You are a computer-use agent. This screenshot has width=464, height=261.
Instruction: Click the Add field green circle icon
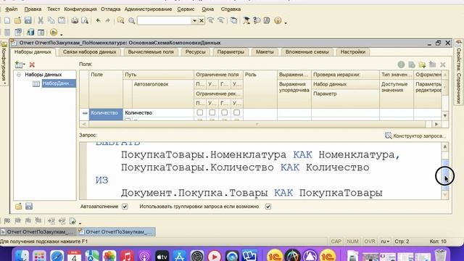coord(401,65)
